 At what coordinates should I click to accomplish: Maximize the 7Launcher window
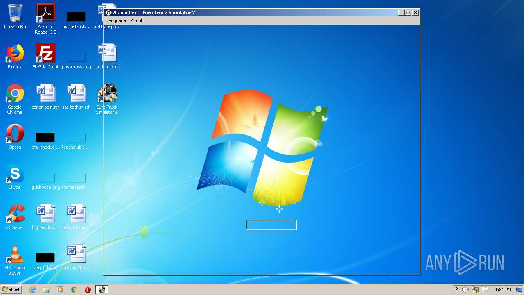click(x=408, y=13)
